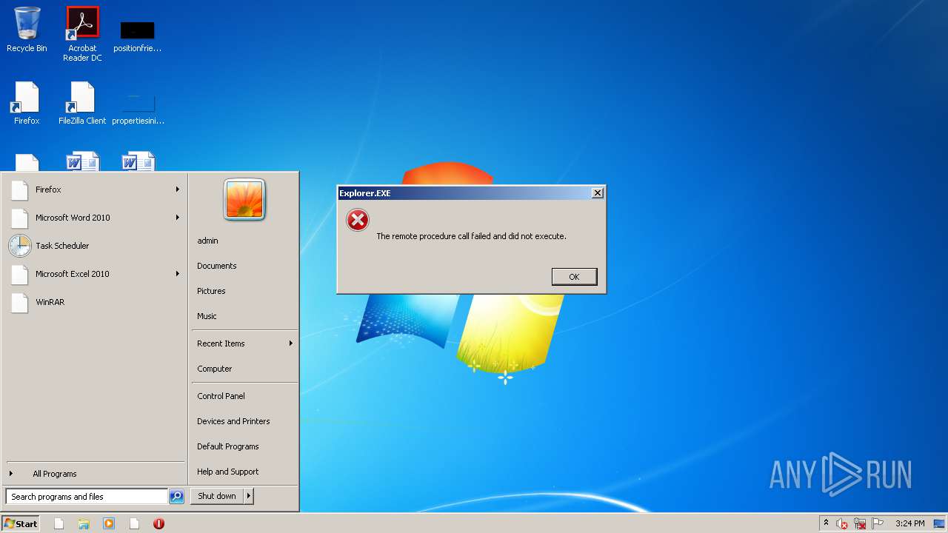Viewport: 948px width, 533px height.
Task: Open Opera browser from the taskbar
Action: pyautogui.click(x=158, y=523)
